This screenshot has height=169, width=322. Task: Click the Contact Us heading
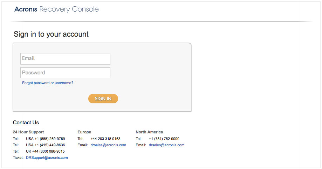[26, 123]
